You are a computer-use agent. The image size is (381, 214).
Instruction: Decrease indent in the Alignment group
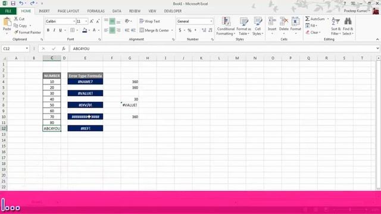point(127,30)
